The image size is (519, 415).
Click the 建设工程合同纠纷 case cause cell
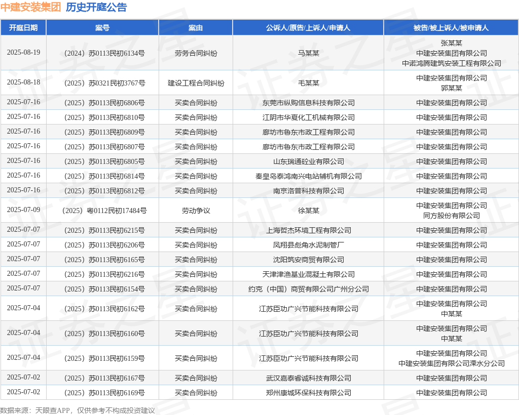196,83
